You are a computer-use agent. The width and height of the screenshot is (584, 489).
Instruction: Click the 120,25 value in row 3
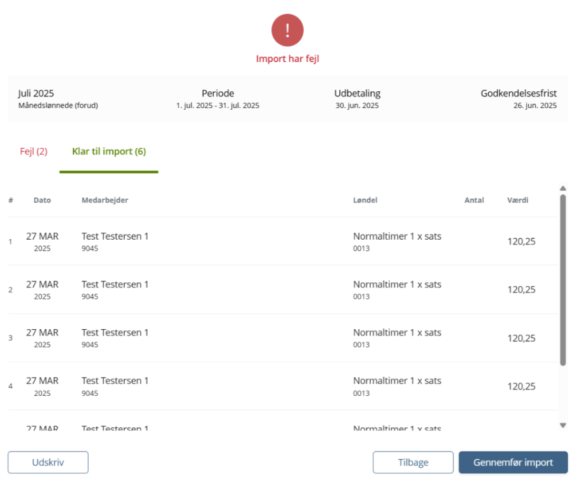(x=521, y=338)
